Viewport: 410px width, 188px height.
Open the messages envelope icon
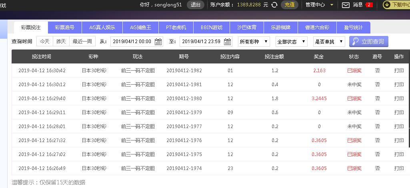tap(346, 5)
